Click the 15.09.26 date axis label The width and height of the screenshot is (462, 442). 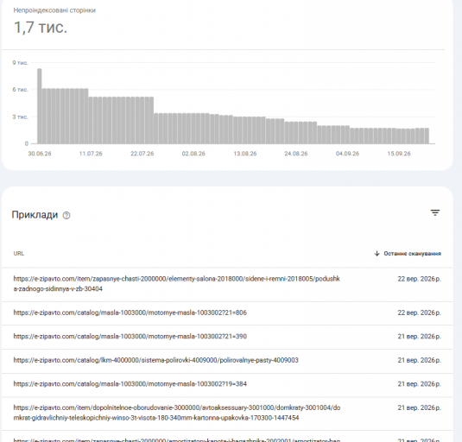[x=399, y=154]
